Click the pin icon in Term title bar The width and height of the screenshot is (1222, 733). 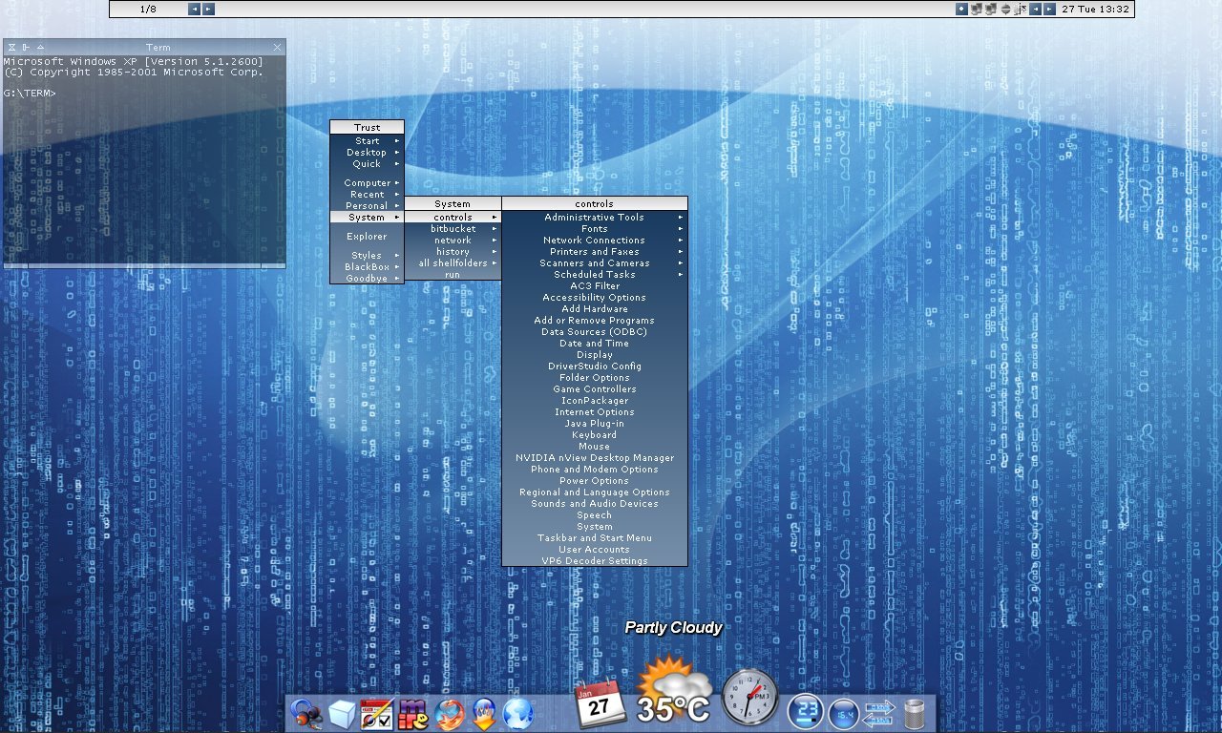pyautogui.click(x=26, y=47)
